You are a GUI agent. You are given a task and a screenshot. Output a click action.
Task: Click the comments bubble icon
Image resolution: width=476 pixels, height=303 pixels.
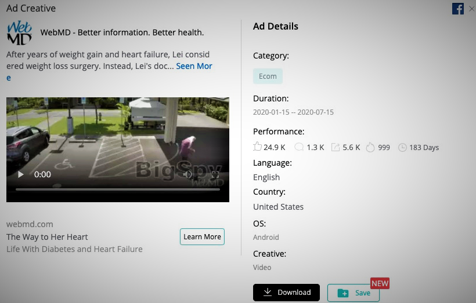299,147
